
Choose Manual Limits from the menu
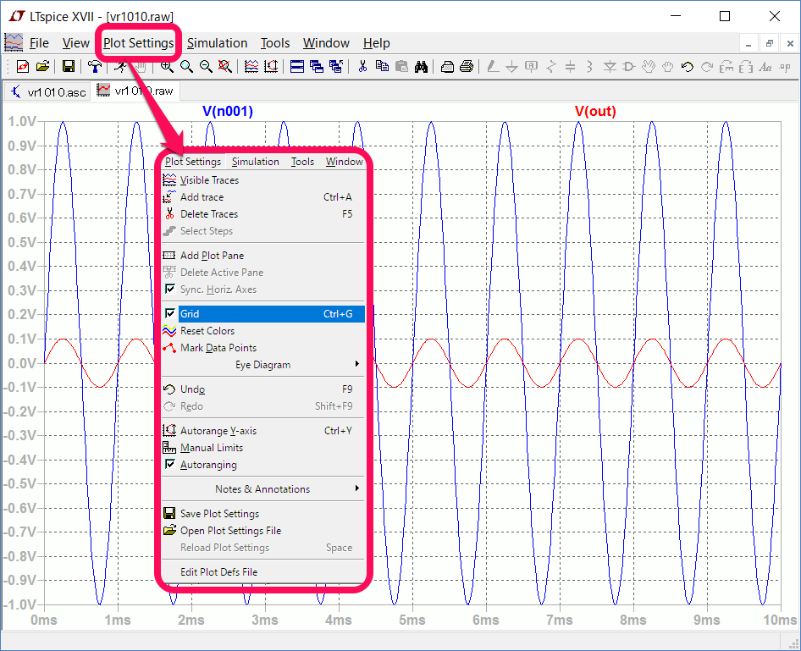[x=263, y=448]
